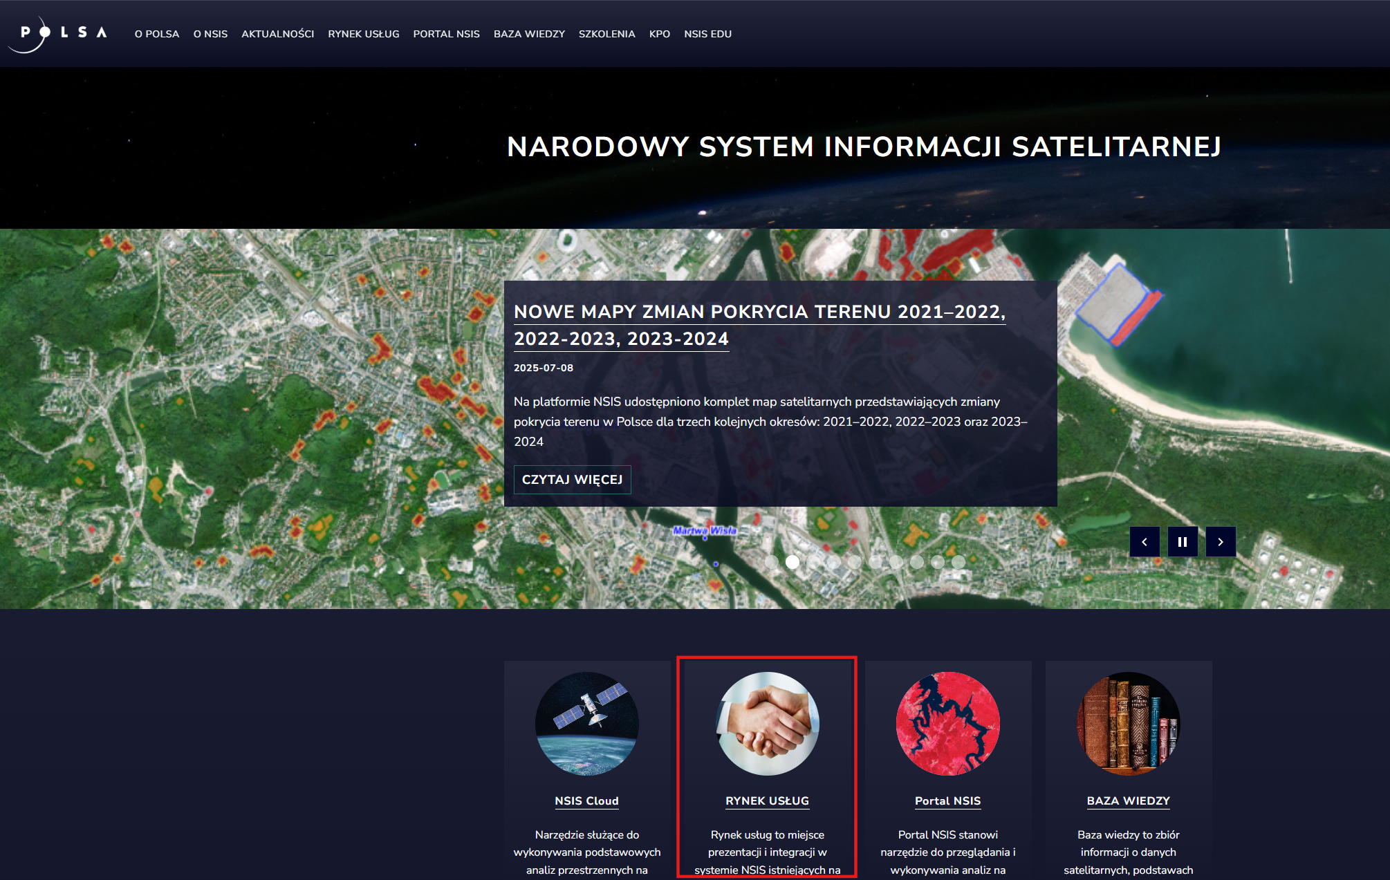Click the POLSA logo
Viewport: 1390px width, 880px height.
point(58,33)
